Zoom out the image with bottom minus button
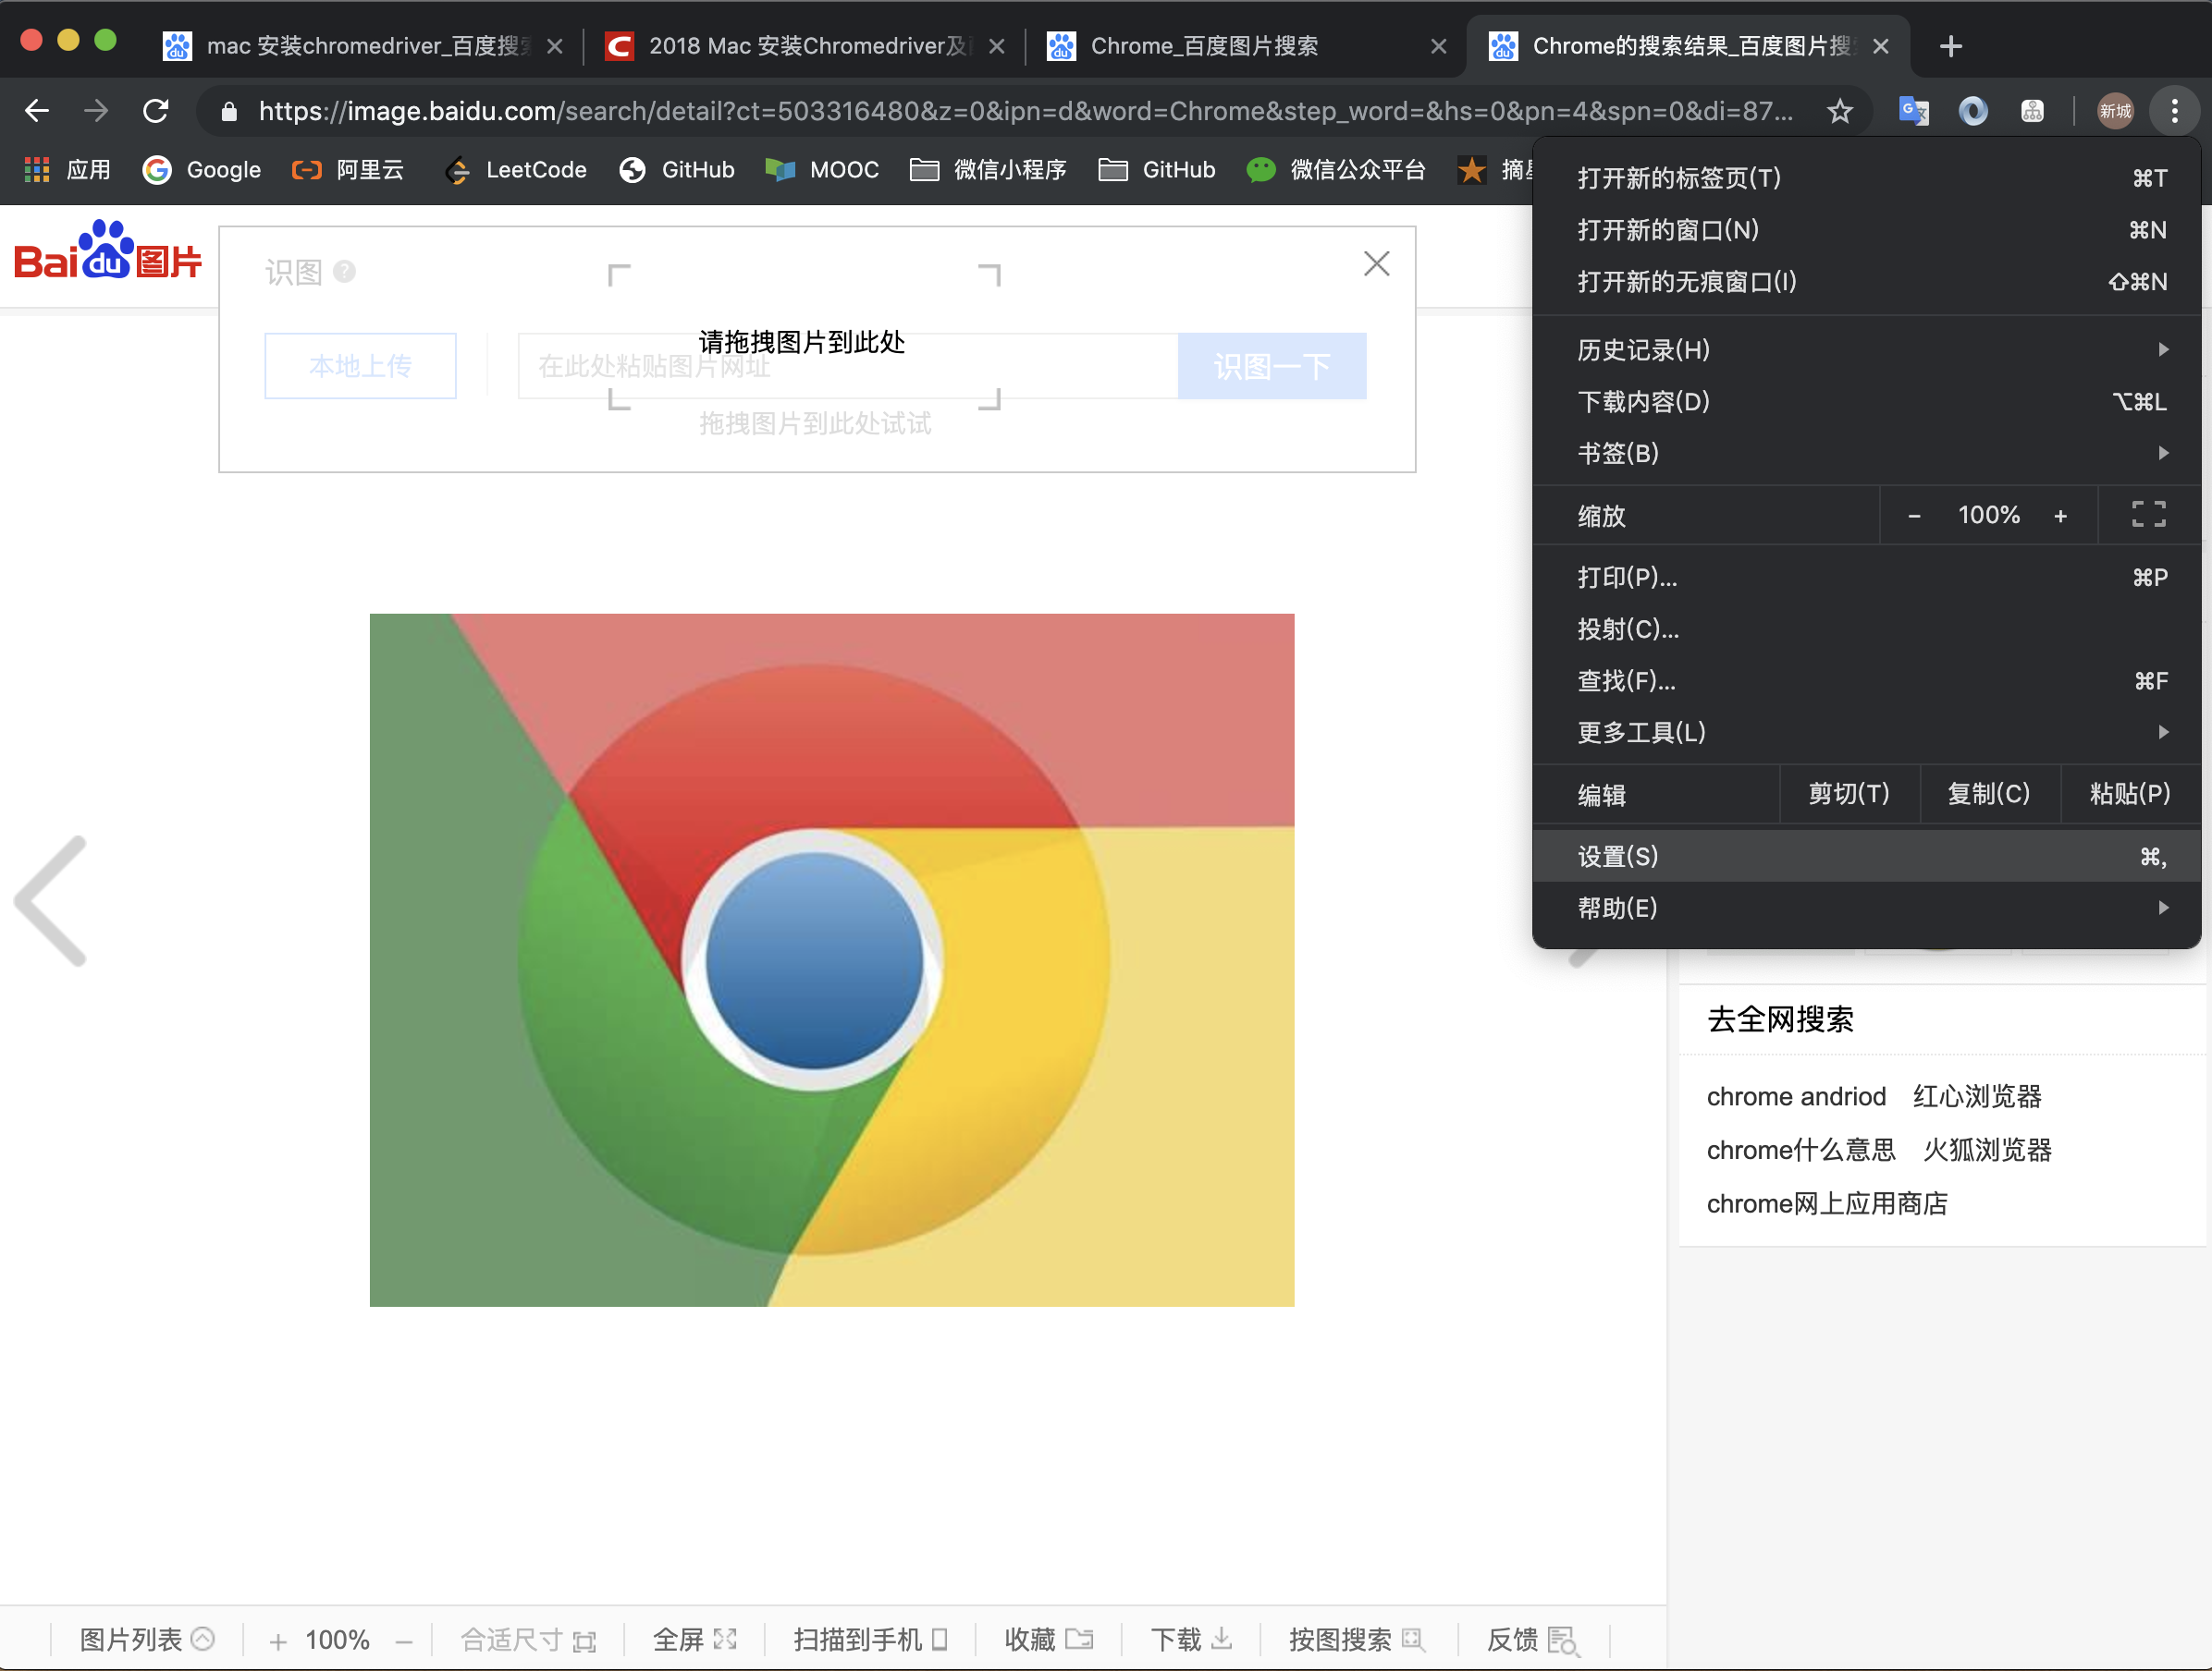2212x1671 pixels. pos(404,1641)
